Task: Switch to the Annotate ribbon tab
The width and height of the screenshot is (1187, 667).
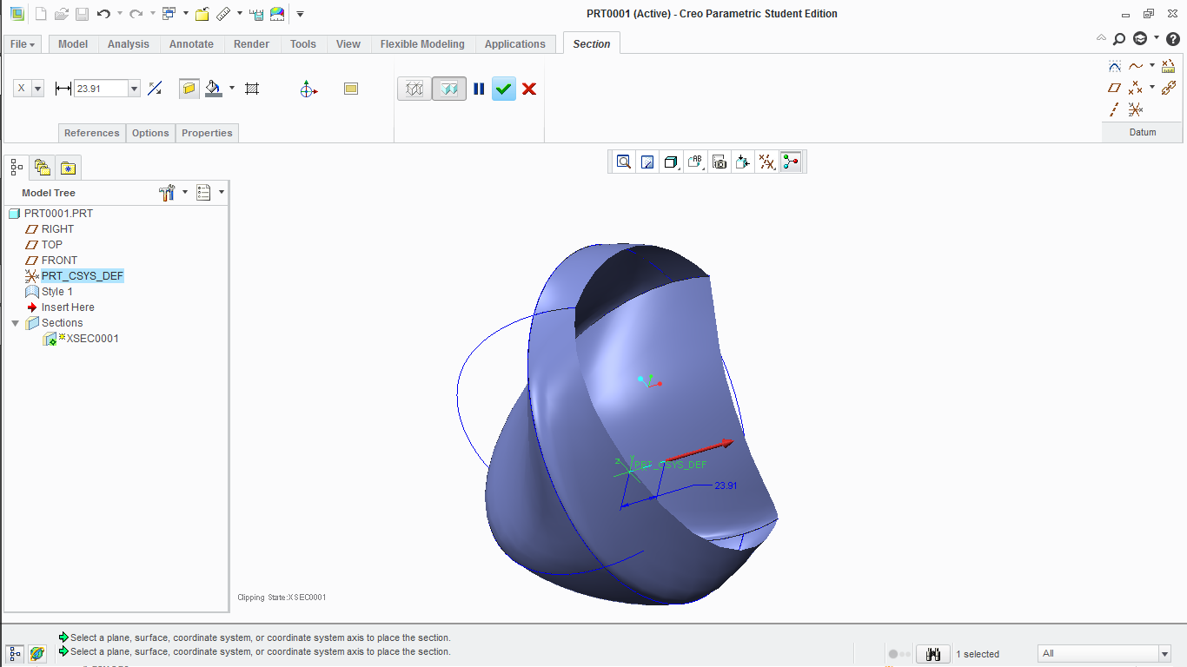Action: click(x=191, y=44)
